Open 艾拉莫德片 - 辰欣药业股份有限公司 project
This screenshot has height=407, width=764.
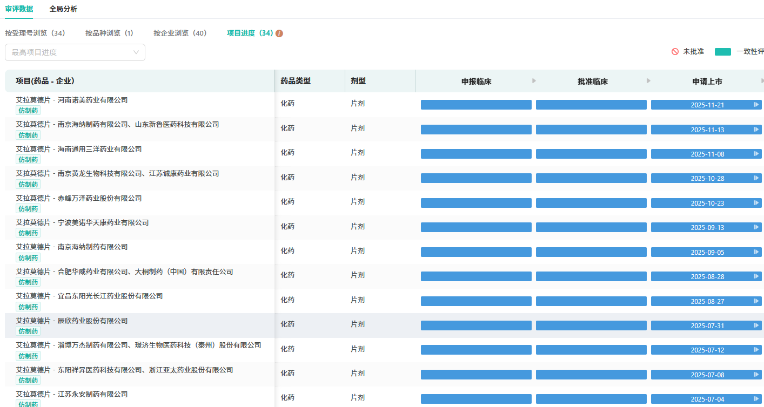[72, 321]
